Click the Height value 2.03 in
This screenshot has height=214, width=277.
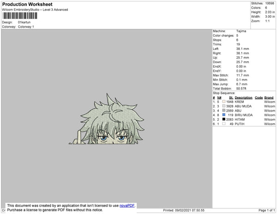[x=270, y=12]
